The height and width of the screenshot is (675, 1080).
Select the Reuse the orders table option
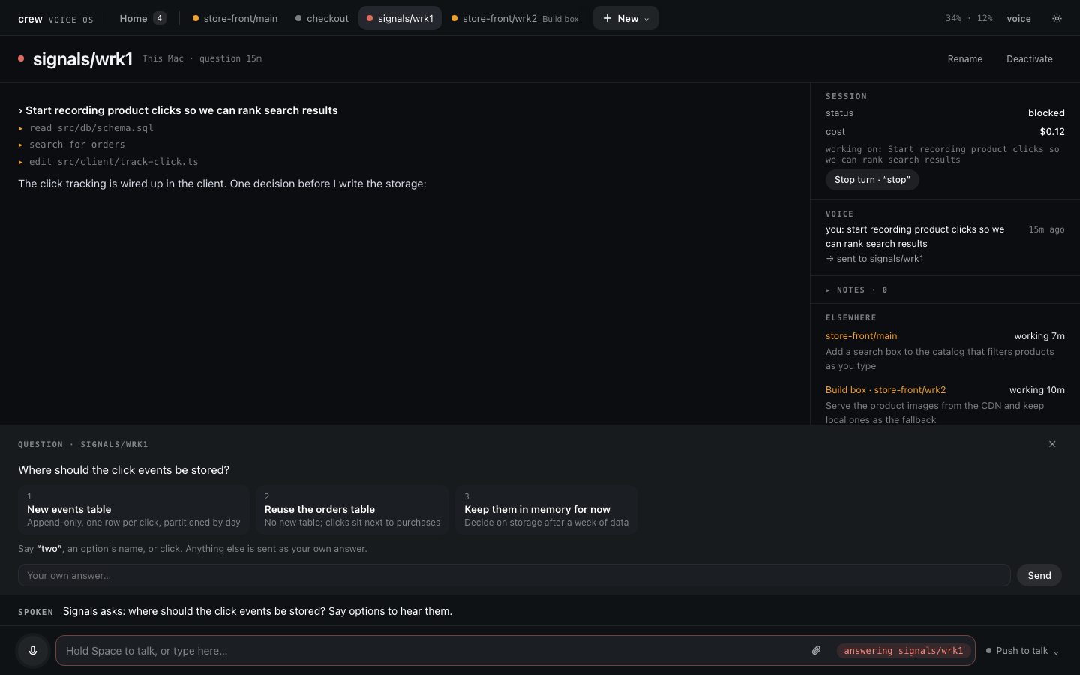click(x=352, y=510)
